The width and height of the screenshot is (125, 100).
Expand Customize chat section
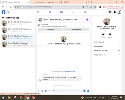coord(107,42)
